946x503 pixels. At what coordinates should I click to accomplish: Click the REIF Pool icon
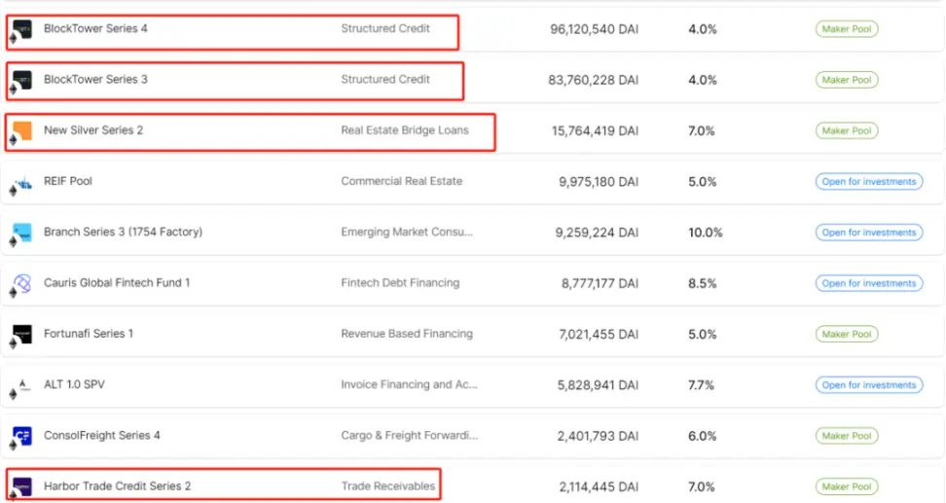(x=22, y=182)
